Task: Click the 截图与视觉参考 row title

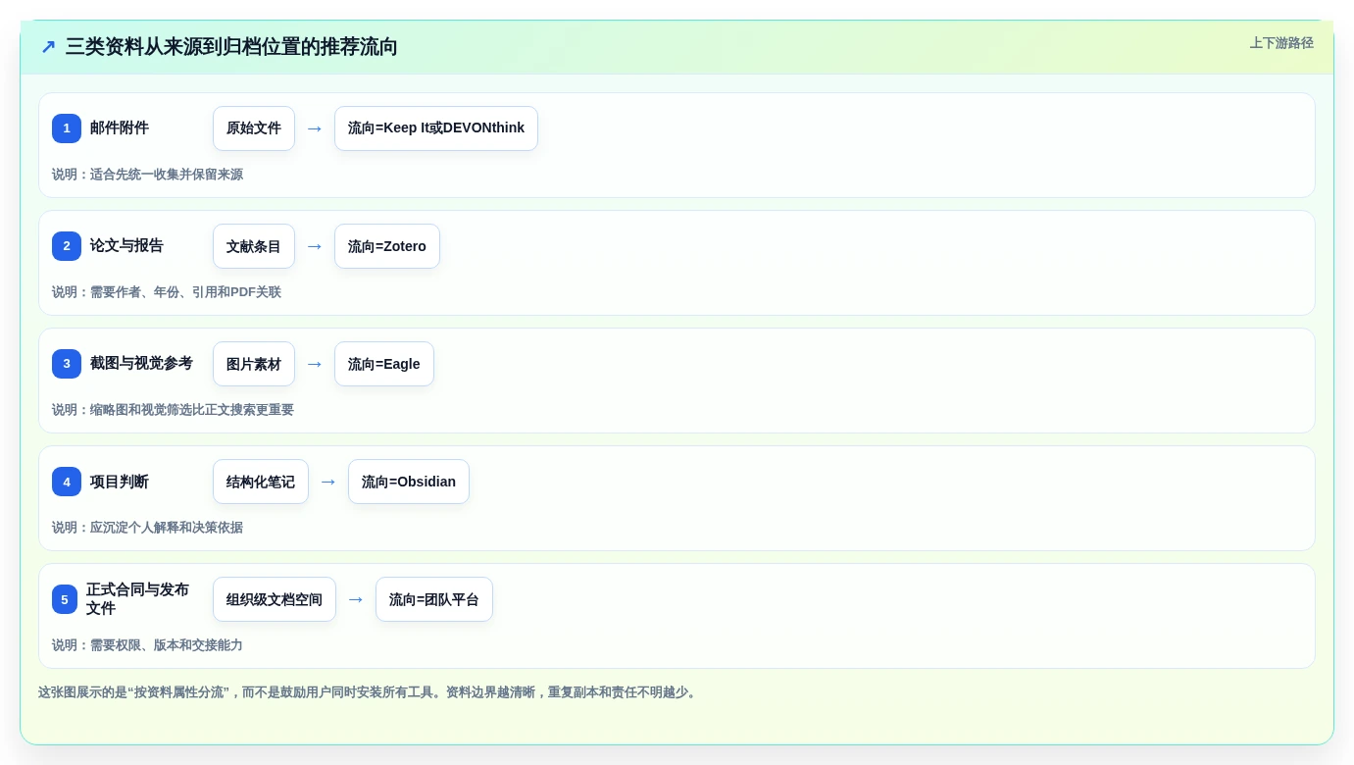Action: click(141, 364)
